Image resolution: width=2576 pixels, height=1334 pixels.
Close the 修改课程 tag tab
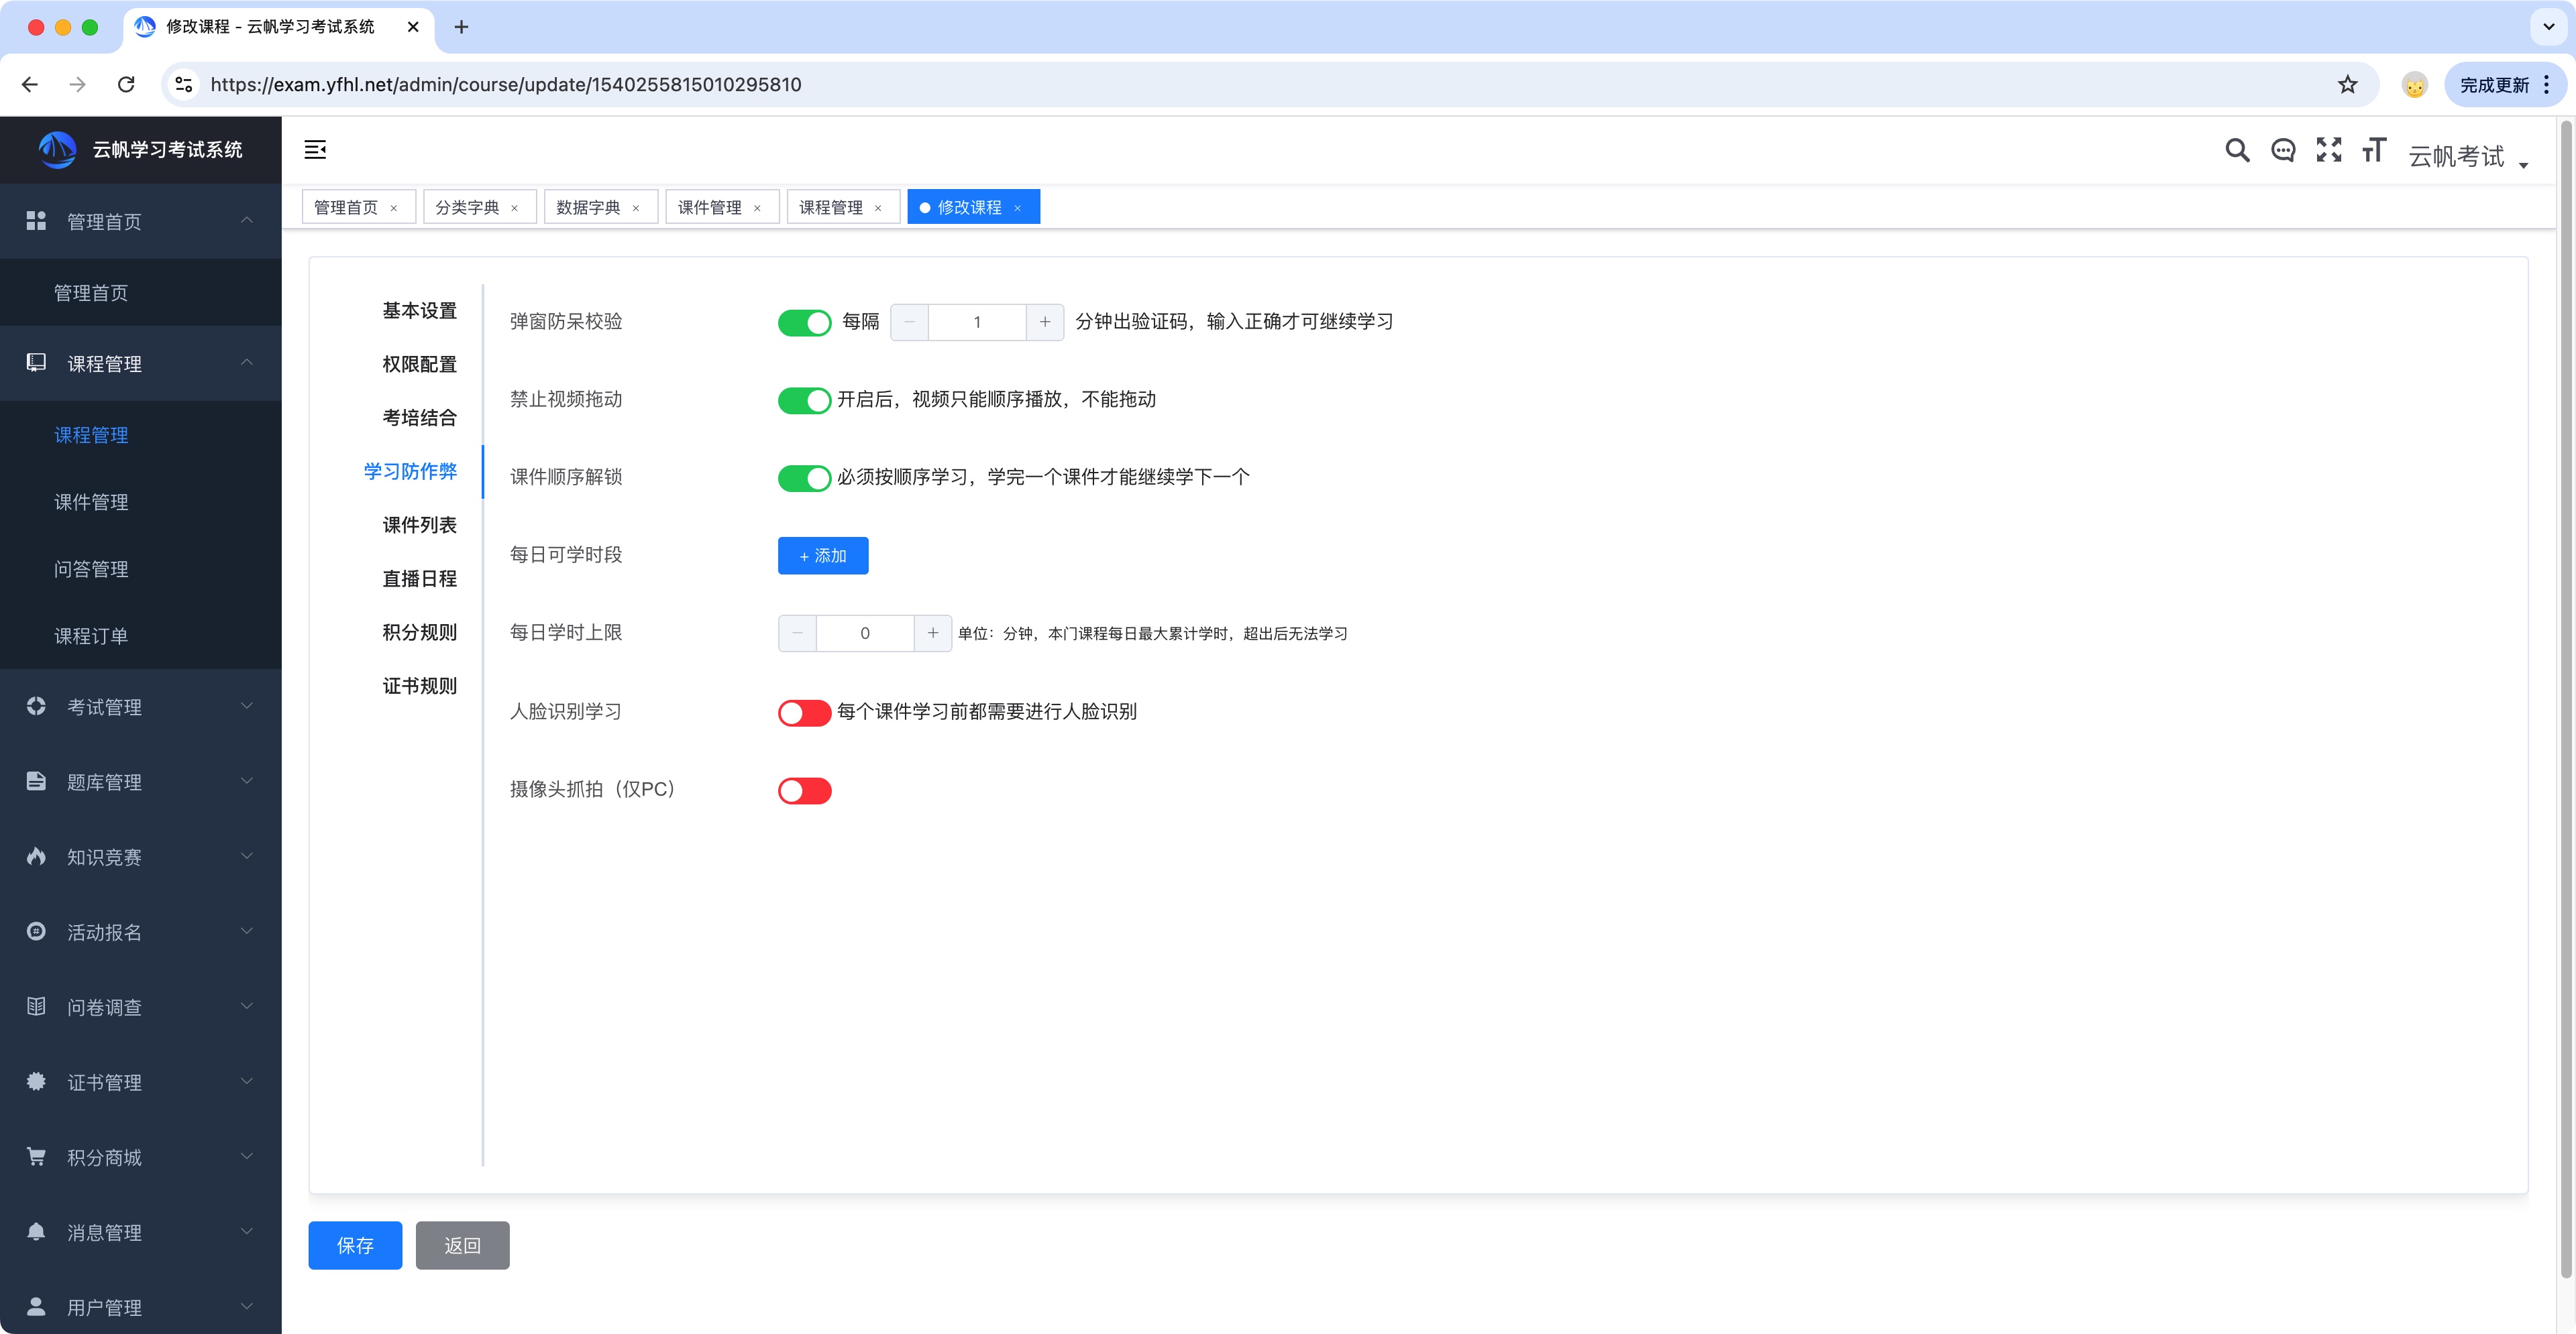click(x=1018, y=208)
